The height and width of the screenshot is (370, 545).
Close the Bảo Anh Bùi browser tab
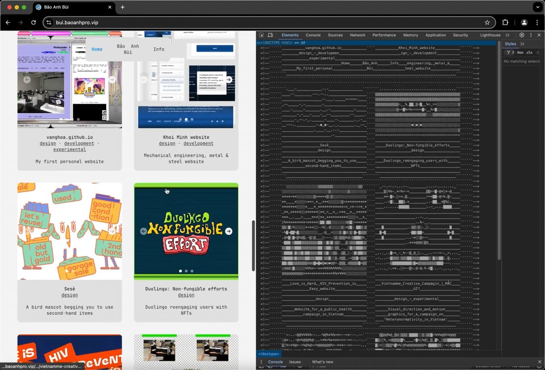[x=110, y=7]
